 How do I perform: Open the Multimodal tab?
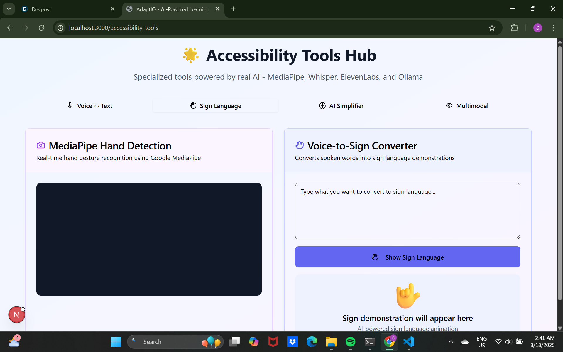click(x=467, y=106)
